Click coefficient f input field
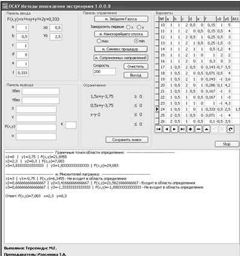 coord(22,73)
